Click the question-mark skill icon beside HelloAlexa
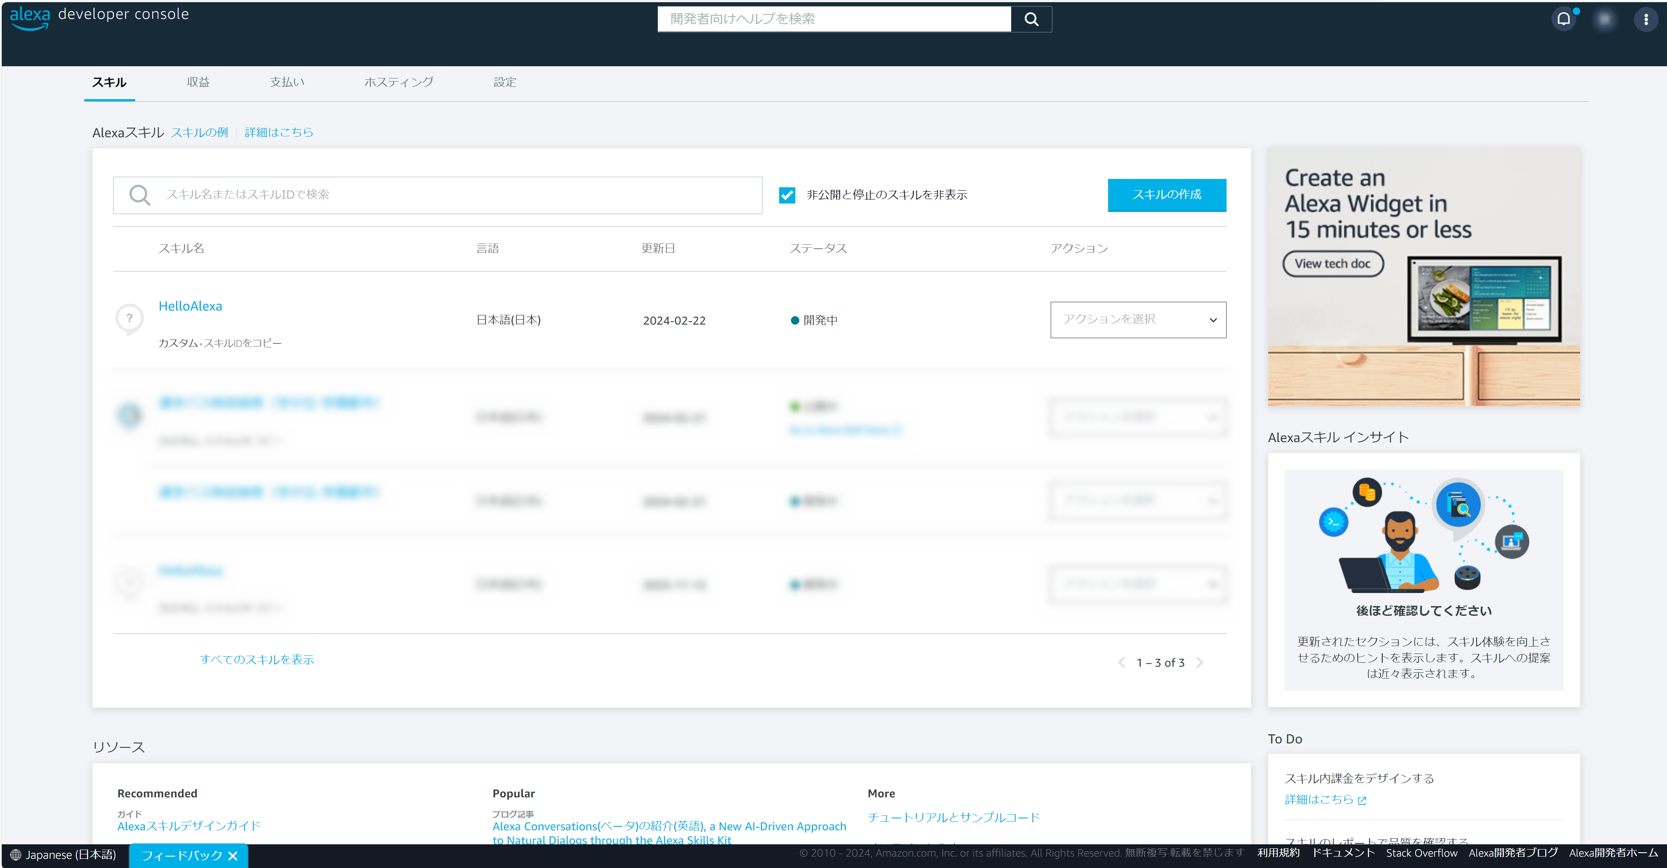1667x868 pixels. click(129, 318)
